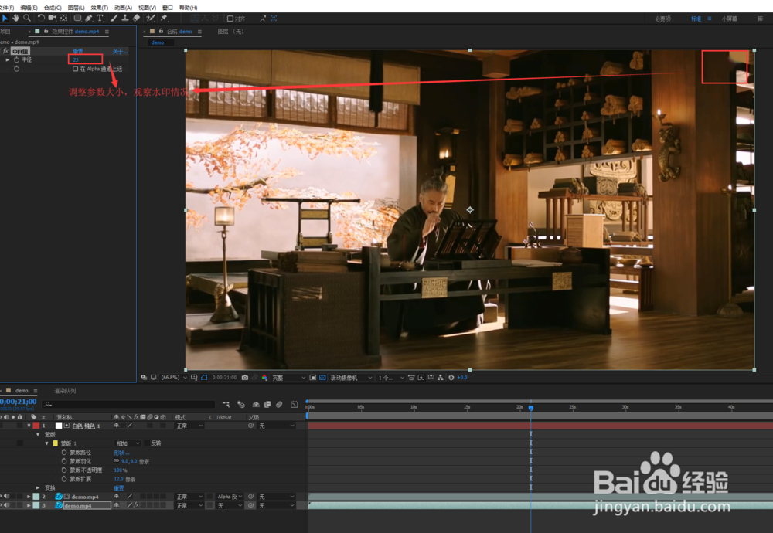Open the 合成(C) menu
The image size is (773, 533).
coord(53,8)
